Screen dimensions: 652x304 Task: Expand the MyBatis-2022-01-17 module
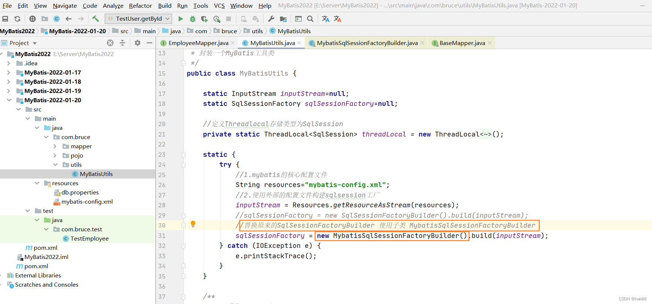point(9,72)
